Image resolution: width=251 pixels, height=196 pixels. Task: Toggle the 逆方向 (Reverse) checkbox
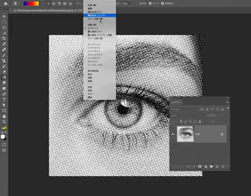pyautogui.click(x=138, y=4)
